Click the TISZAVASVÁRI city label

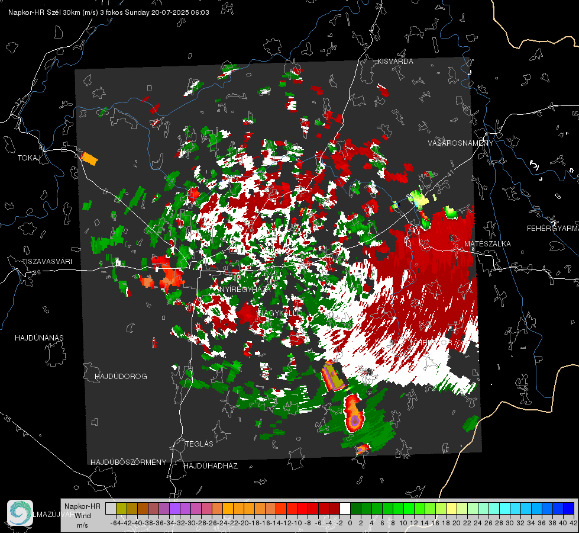(47, 262)
